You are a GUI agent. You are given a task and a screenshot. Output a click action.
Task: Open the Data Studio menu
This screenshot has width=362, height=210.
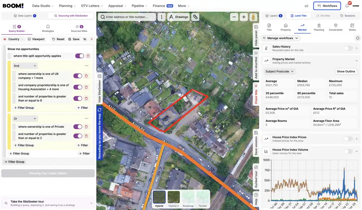43,6
